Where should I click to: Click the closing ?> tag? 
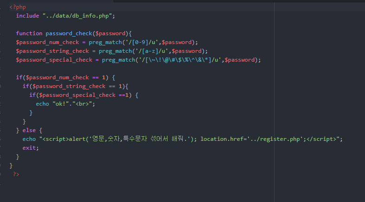click(16, 174)
